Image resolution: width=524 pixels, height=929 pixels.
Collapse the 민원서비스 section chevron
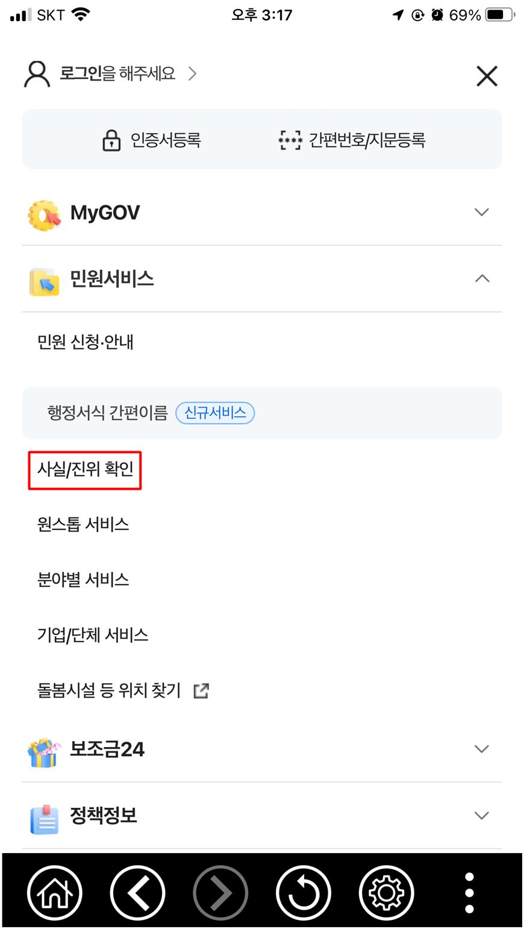(482, 278)
